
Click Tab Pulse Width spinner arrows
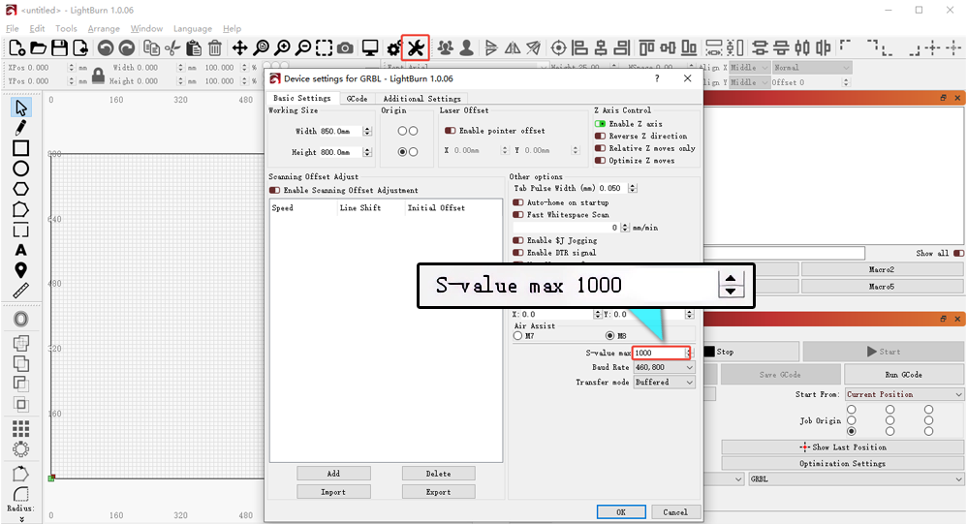(x=633, y=188)
